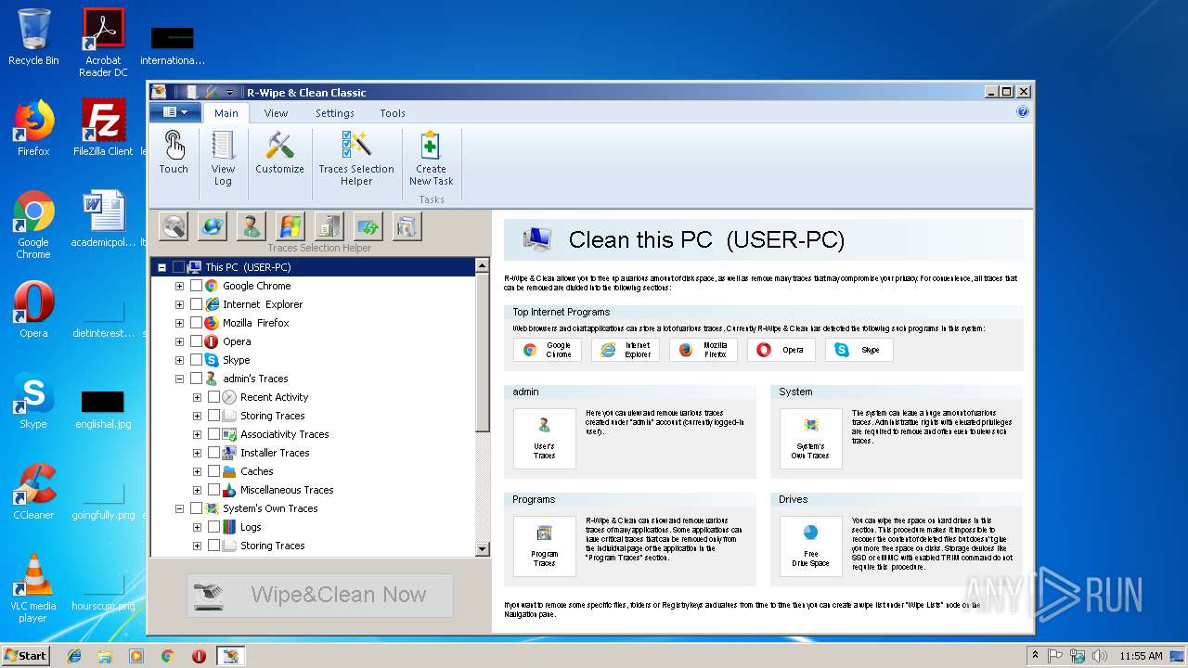Check the Opera tree checkbox
1188x668 pixels.
point(196,341)
